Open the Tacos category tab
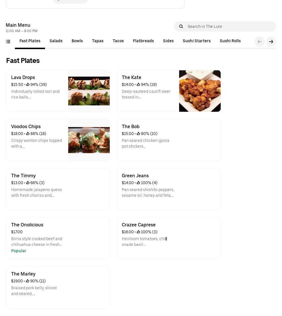 (x=118, y=41)
